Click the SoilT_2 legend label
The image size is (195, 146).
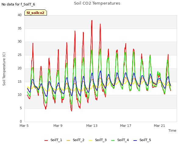pos(79,140)
